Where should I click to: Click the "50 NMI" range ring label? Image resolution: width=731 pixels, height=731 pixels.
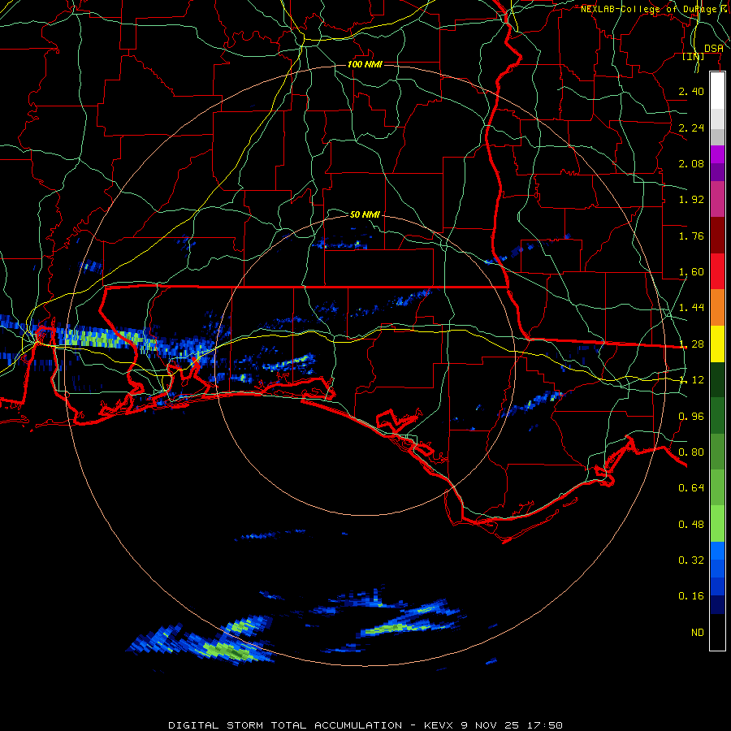point(365,214)
